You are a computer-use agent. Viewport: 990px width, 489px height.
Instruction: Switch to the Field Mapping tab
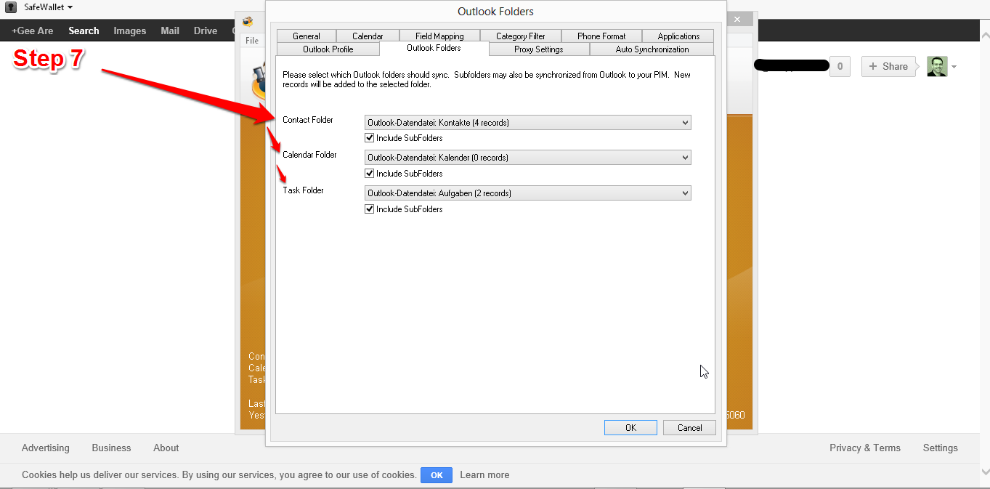(439, 36)
